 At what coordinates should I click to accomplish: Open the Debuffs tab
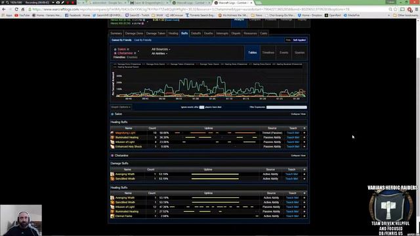pos(196,33)
